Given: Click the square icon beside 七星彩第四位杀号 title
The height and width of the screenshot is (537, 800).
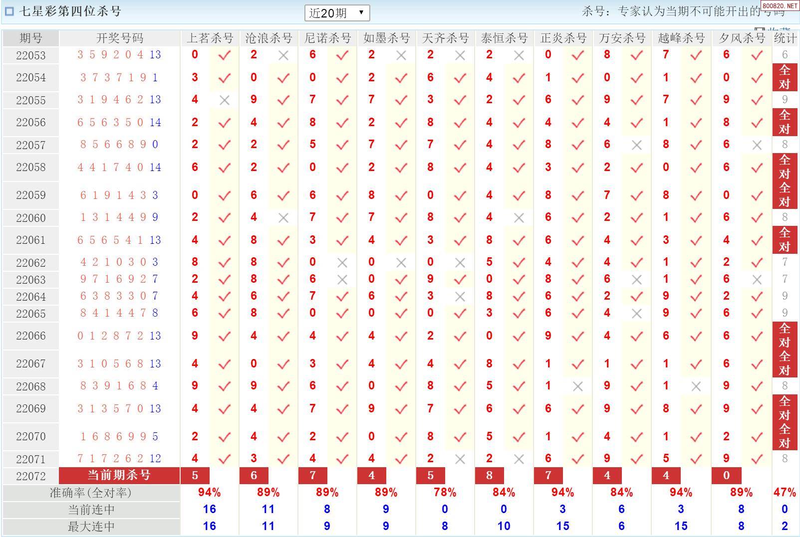Looking at the screenshot, I should pyautogui.click(x=9, y=11).
